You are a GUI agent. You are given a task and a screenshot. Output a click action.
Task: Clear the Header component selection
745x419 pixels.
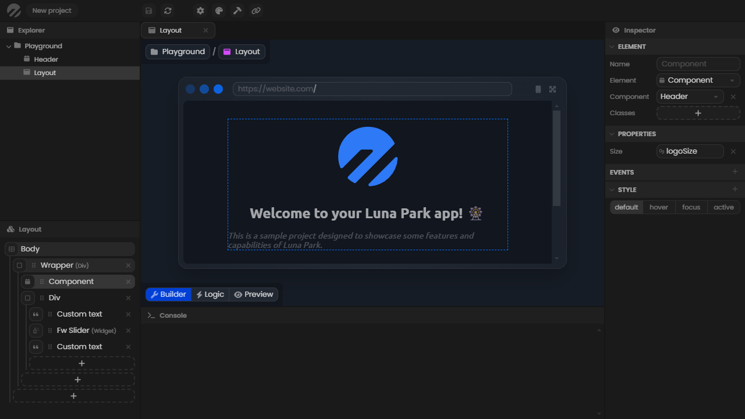[x=733, y=97]
